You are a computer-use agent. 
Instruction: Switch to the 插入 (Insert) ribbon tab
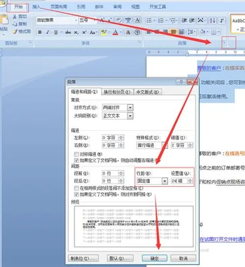(36, 7)
